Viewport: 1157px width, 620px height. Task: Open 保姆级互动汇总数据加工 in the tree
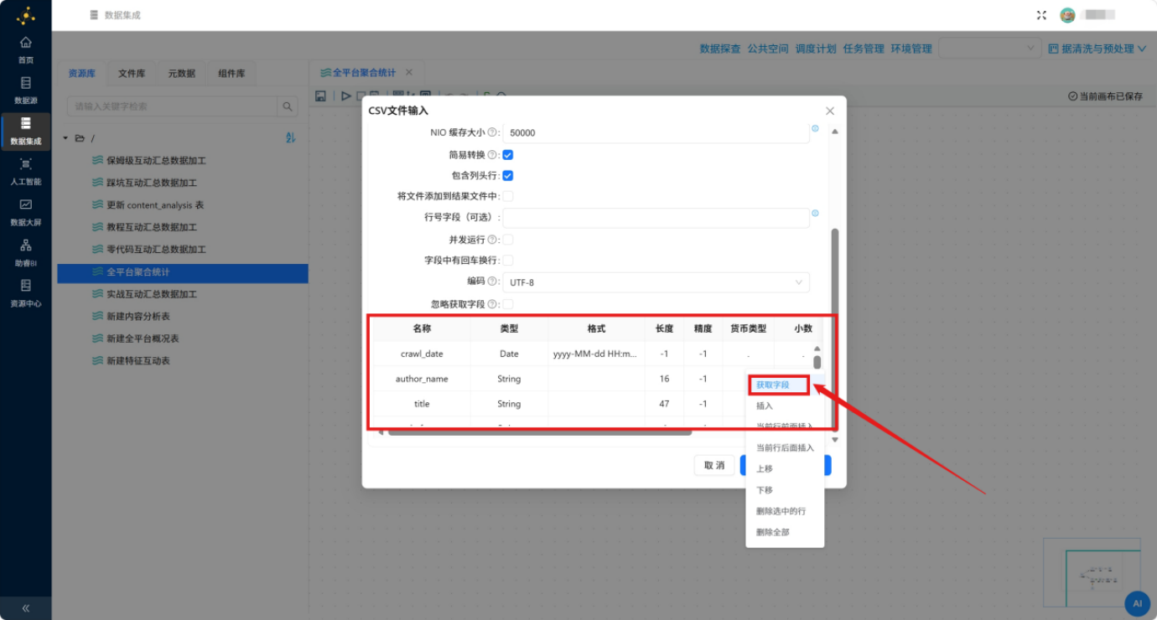coord(156,160)
